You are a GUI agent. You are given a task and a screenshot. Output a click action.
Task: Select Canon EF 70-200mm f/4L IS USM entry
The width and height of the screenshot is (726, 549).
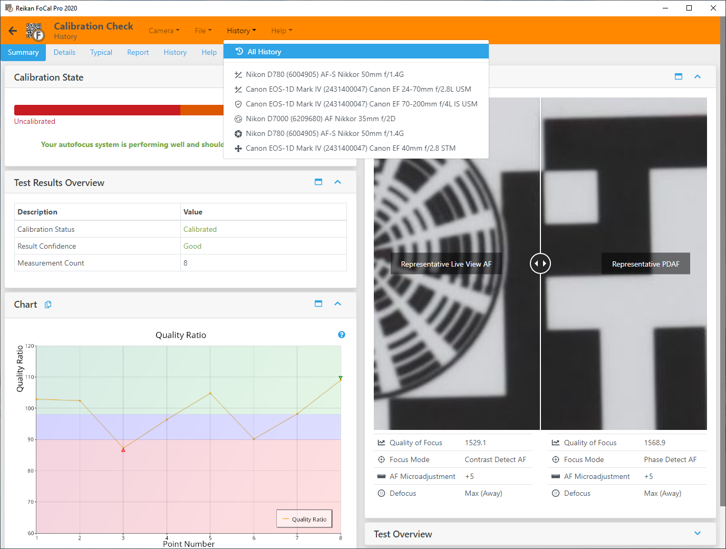click(x=356, y=104)
